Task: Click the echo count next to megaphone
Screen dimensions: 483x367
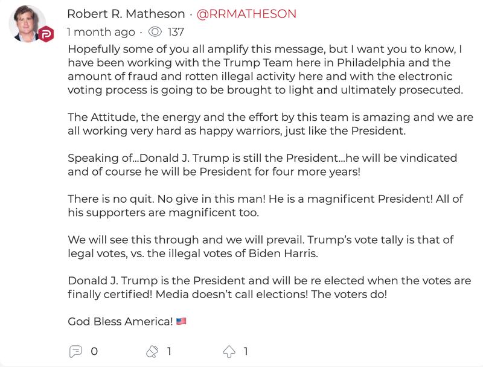Action: click(170, 351)
